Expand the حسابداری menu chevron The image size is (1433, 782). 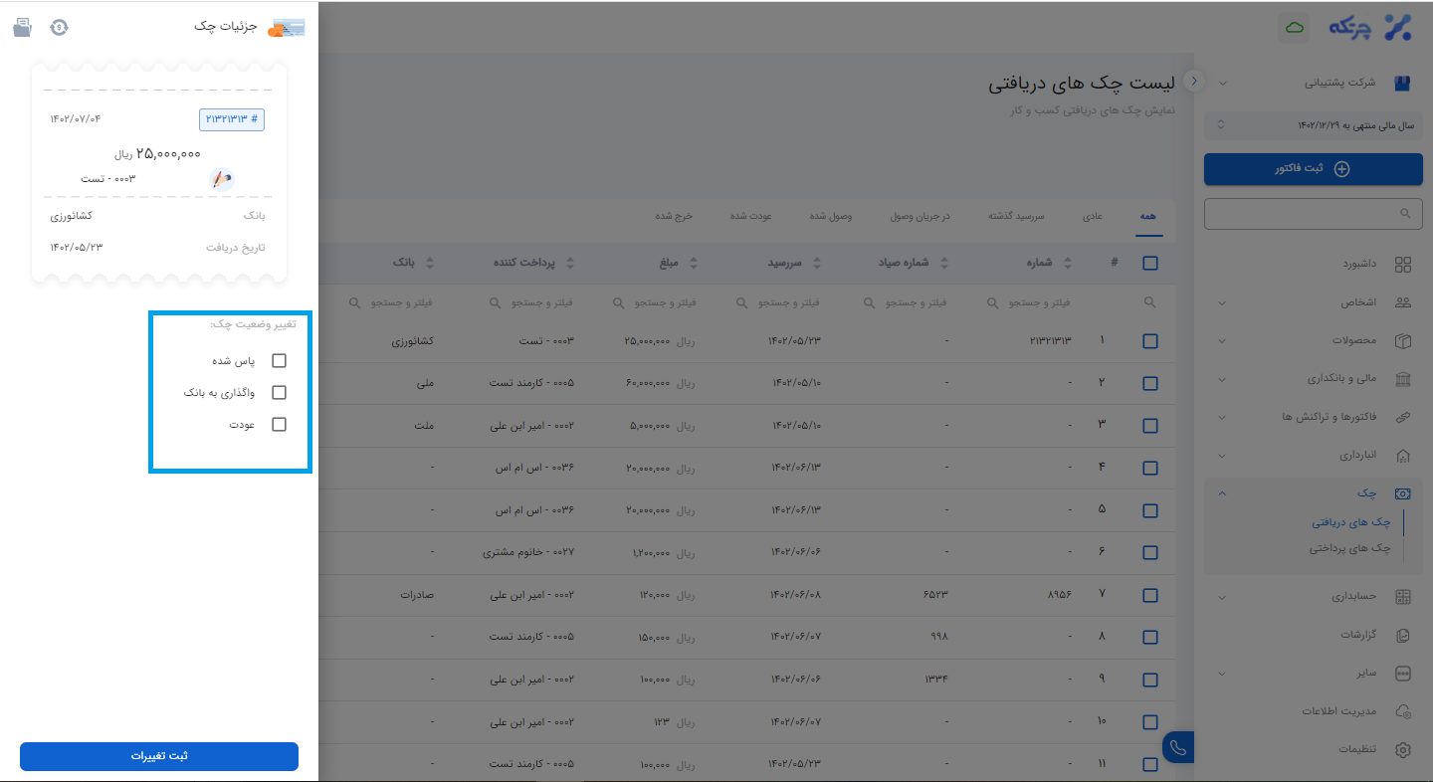[x=1222, y=597]
